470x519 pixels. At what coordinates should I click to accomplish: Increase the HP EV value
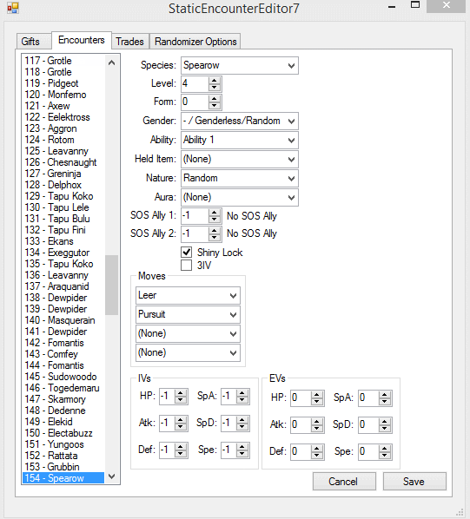317,395
